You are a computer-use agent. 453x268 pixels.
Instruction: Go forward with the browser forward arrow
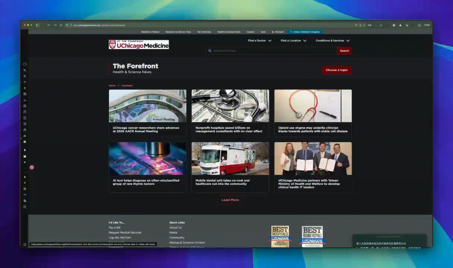click(55, 25)
